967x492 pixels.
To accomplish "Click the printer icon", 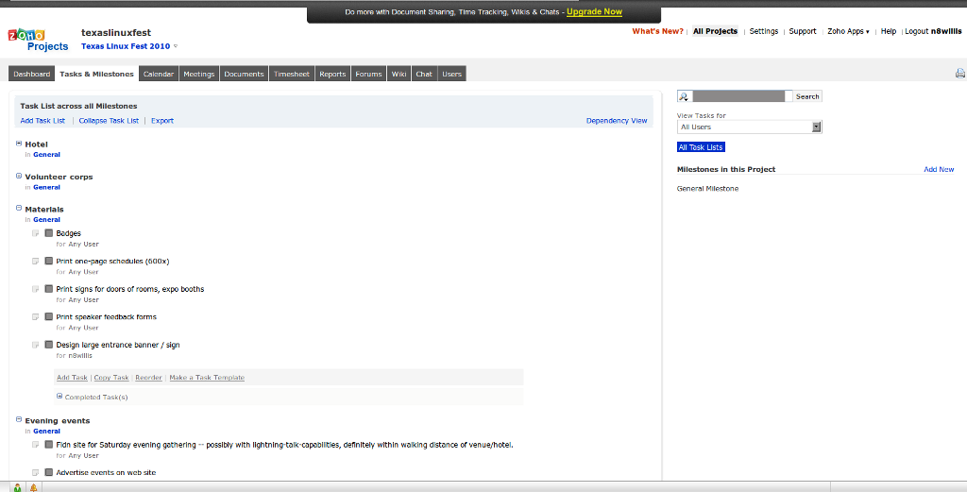I will pos(959,74).
